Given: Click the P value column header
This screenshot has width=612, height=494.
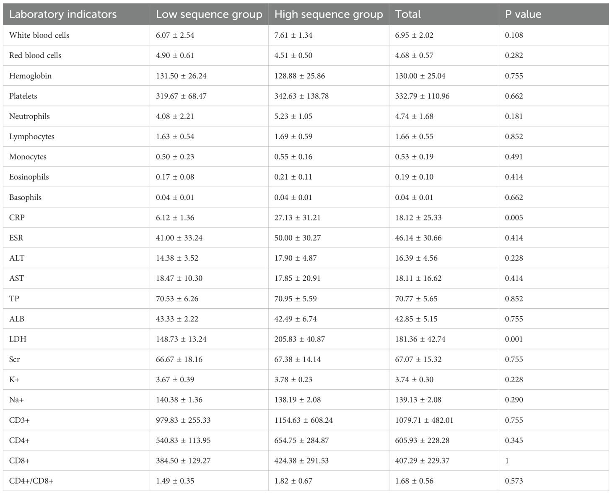Looking at the screenshot, I should 523,14.
